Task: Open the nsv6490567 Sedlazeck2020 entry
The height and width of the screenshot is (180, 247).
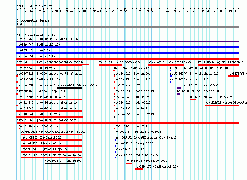Action: click(x=38, y=79)
